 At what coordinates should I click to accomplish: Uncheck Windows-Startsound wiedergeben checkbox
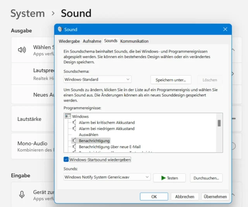66,159
